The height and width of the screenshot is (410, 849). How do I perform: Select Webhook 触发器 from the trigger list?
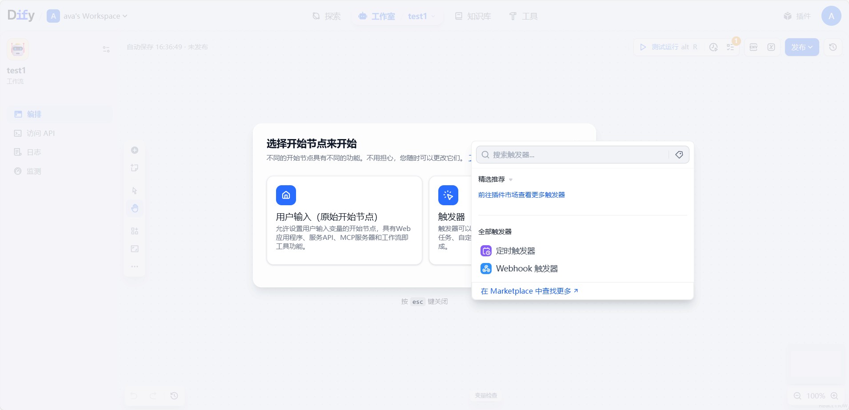click(582, 269)
